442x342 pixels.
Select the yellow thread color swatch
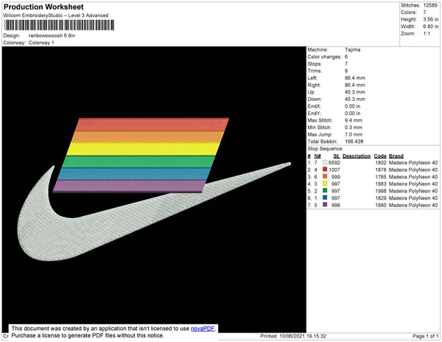coord(325,184)
